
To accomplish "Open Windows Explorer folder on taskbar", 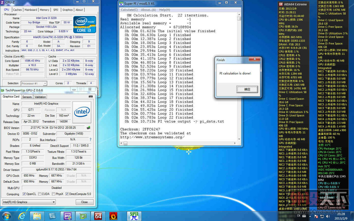I will pos(37,216).
